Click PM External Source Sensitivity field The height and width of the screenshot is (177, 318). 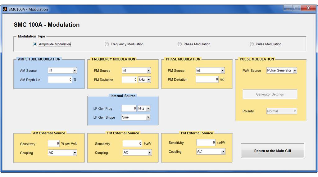click(x=206, y=142)
